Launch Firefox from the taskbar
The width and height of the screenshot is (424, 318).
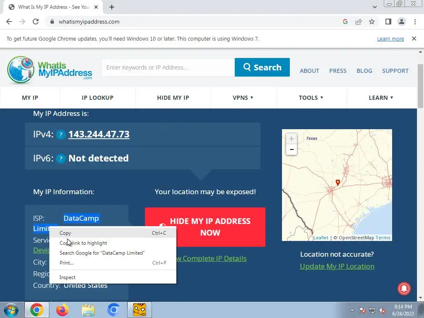(63, 310)
